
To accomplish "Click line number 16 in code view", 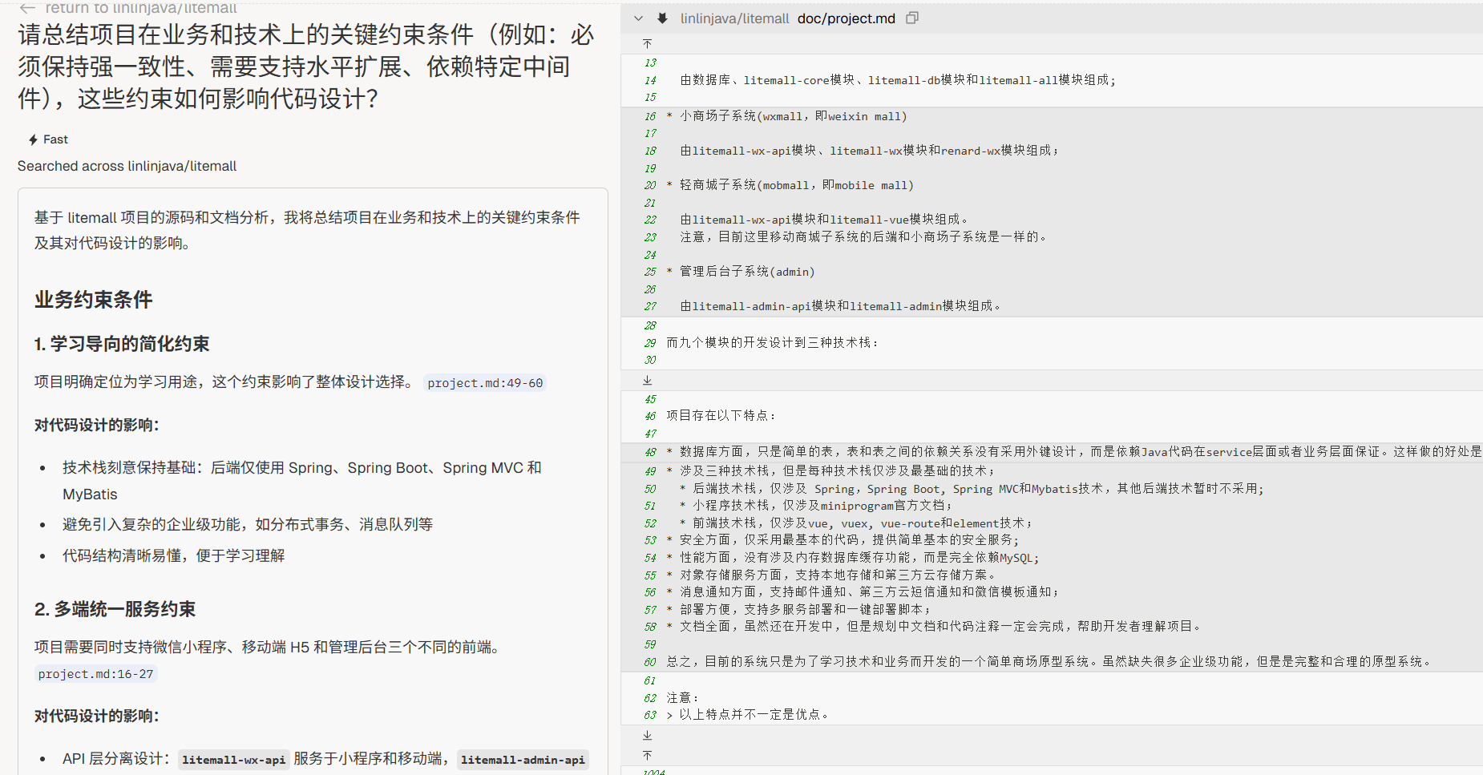I will (650, 116).
